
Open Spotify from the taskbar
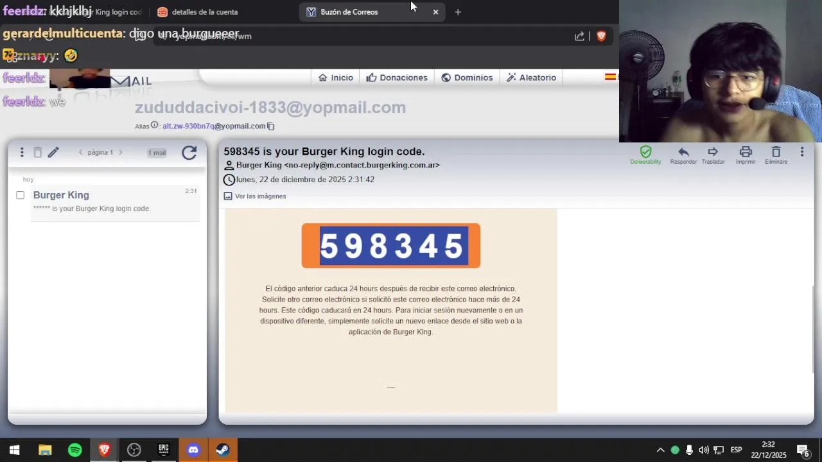(x=74, y=450)
